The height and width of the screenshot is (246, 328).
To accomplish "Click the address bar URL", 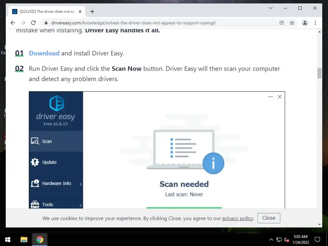I will pos(134,23).
